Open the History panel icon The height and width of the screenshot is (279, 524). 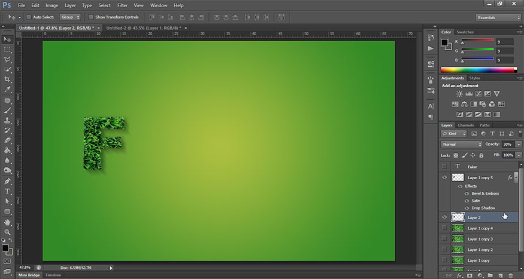coord(431,38)
